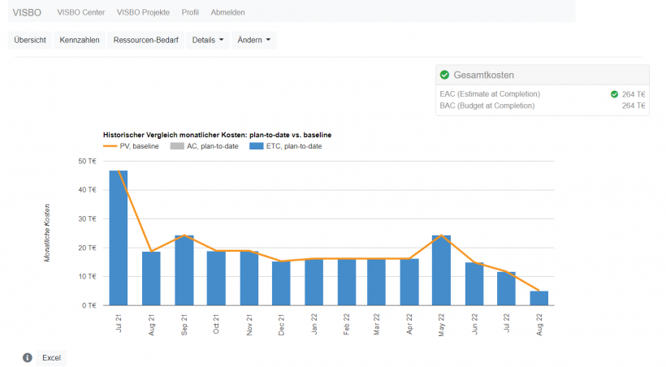Click the VISBO brand logo
Screen dimensions: 666x367
coord(28,12)
